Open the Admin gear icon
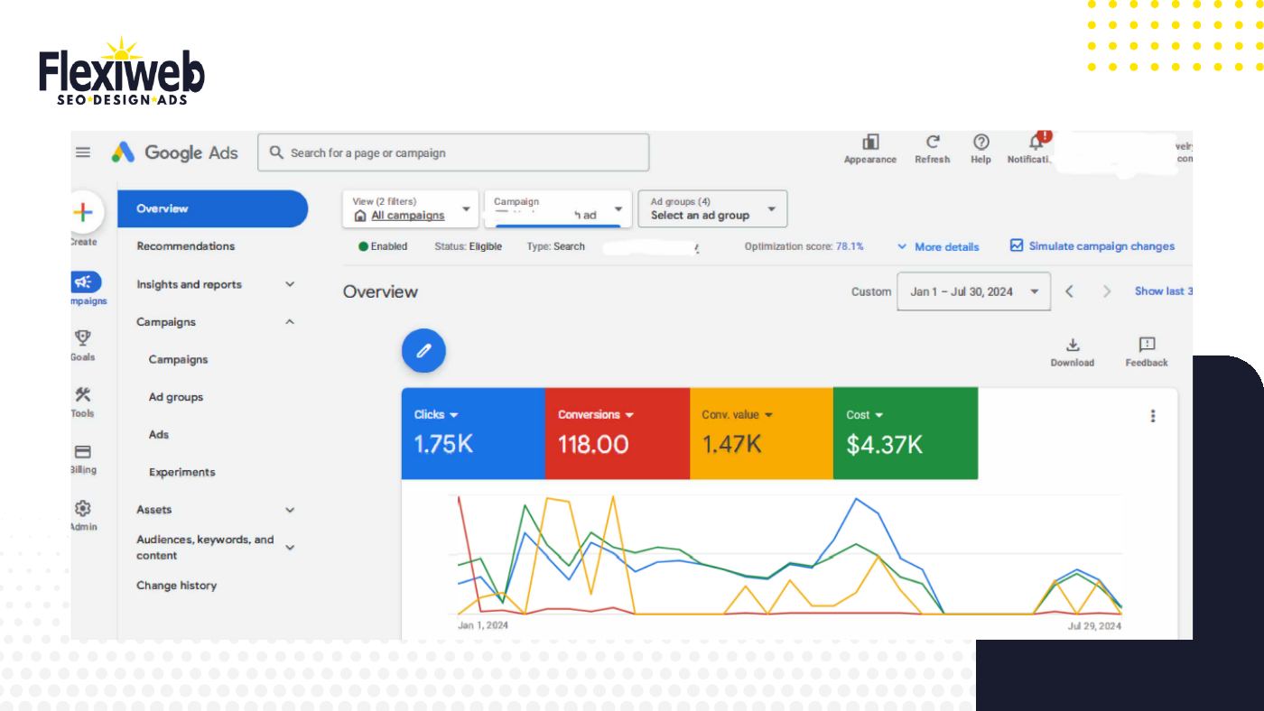This screenshot has width=1264, height=711. tap(83, 508)
